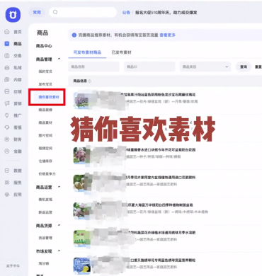Click the 常用 button in top bar

coord(37,12)
